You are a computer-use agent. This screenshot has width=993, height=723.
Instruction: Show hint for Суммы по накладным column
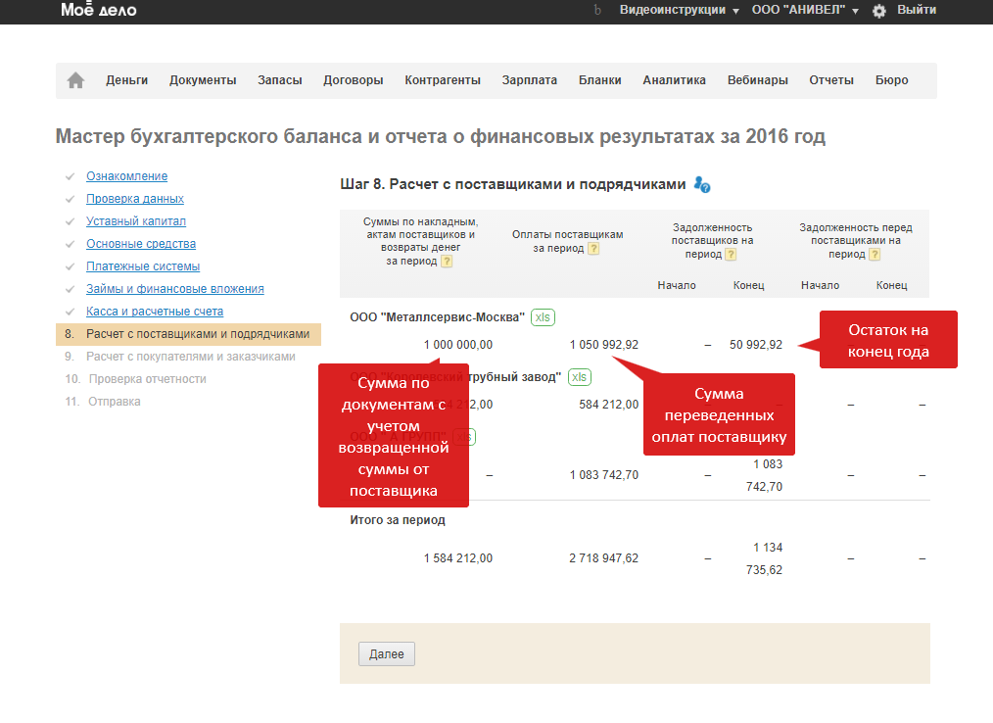[447, 261]
